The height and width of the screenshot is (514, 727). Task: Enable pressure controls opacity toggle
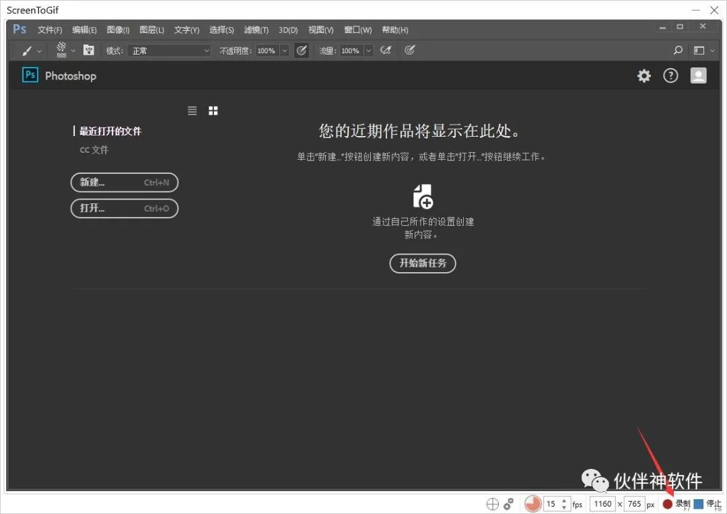click(x=302, y=50)
